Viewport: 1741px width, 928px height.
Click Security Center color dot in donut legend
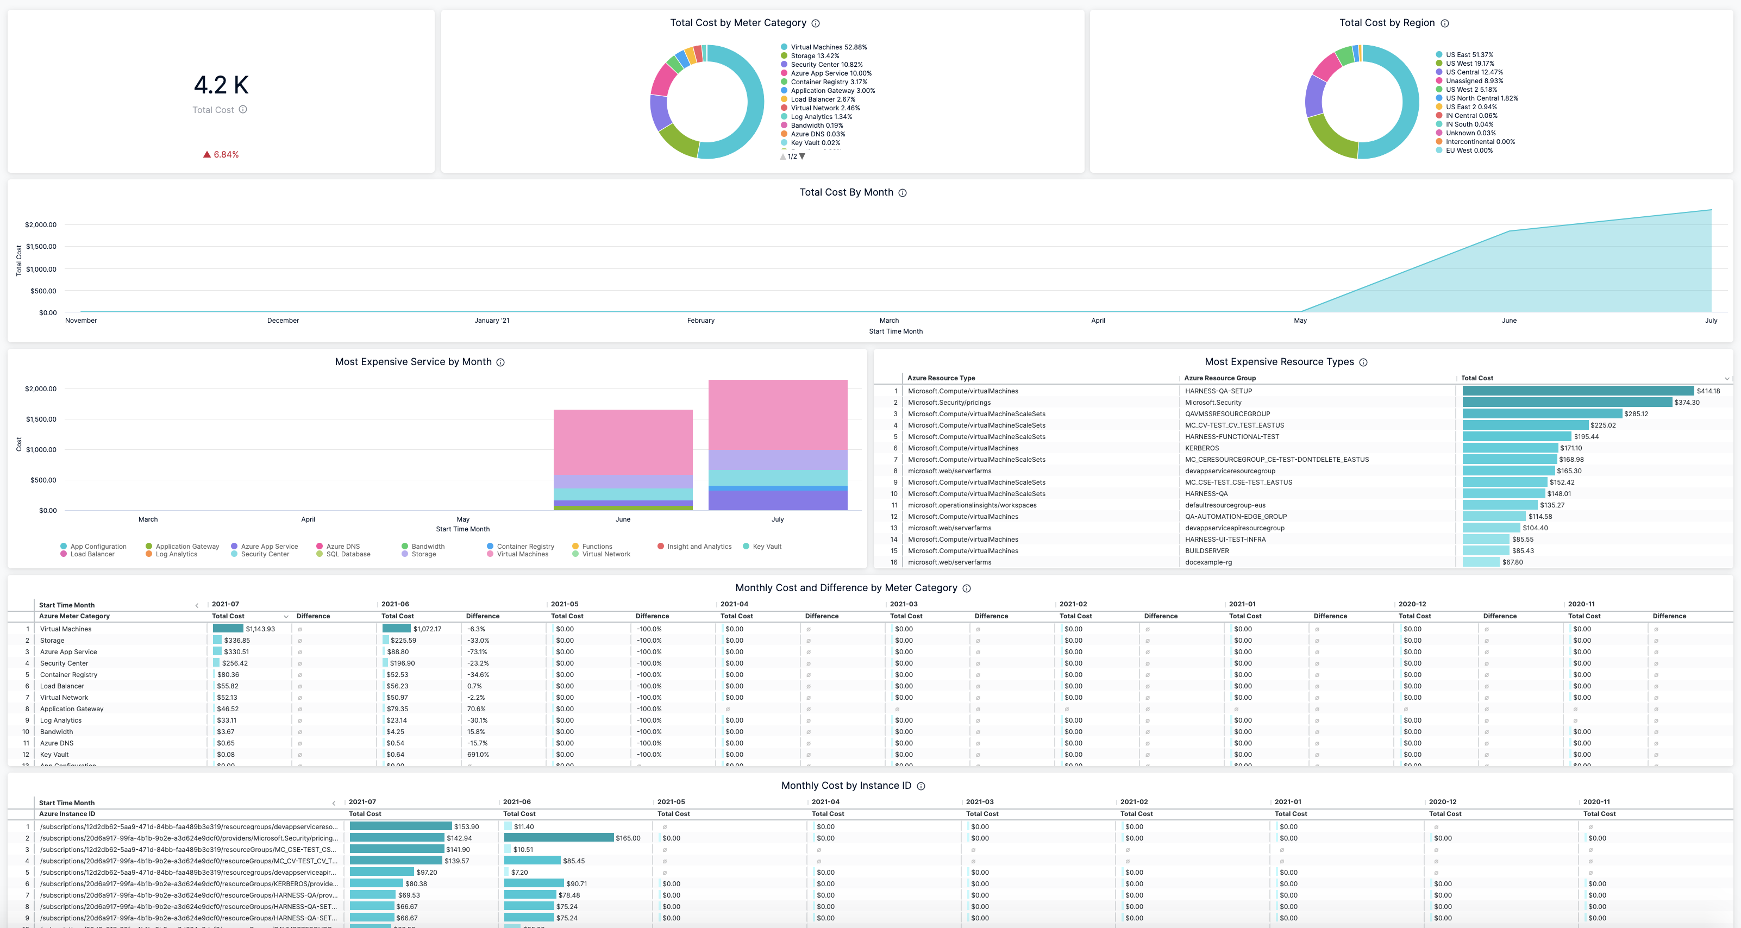click(x=784, y=65)
